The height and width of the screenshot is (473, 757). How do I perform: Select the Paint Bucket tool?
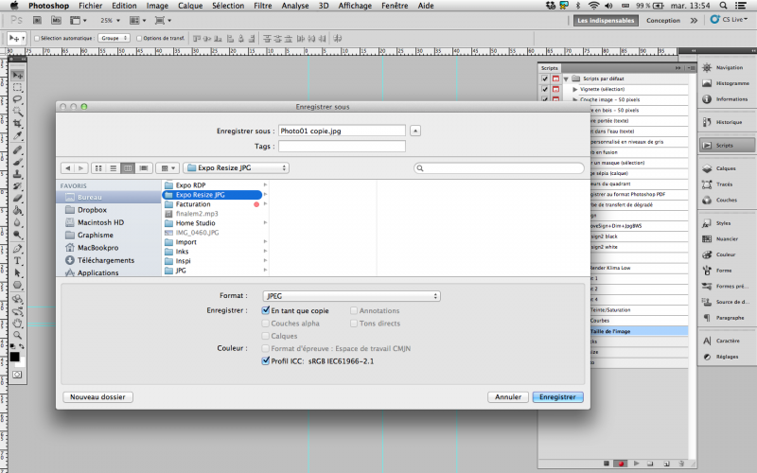(17, 210)
